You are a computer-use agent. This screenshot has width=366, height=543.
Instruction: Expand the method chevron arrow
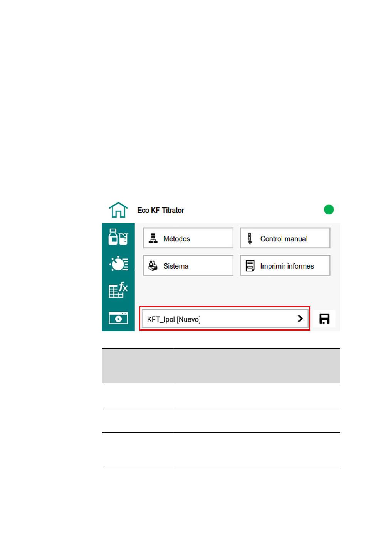pyautogui.click(x=300, y=319)
